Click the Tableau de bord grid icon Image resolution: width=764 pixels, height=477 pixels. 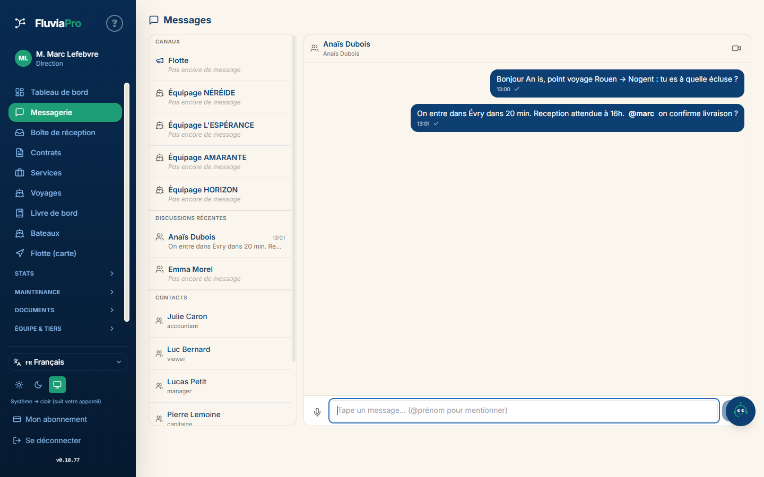point(20,92)
